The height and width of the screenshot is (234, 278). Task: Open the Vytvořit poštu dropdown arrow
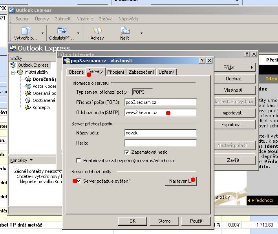(x=42, y=33)
